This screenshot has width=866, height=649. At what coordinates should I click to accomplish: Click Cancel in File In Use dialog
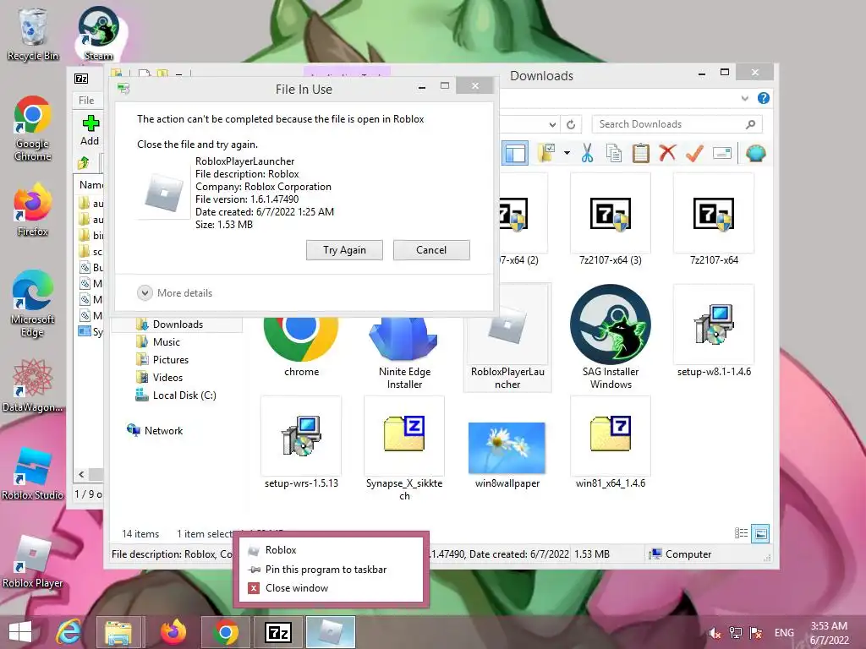pyautogui.click(x=431, y=250)
